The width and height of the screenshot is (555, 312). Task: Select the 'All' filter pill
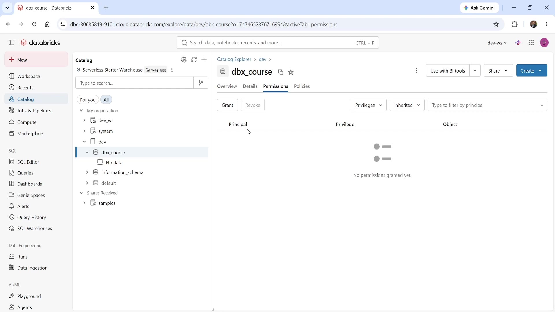[x=106, y=100]
